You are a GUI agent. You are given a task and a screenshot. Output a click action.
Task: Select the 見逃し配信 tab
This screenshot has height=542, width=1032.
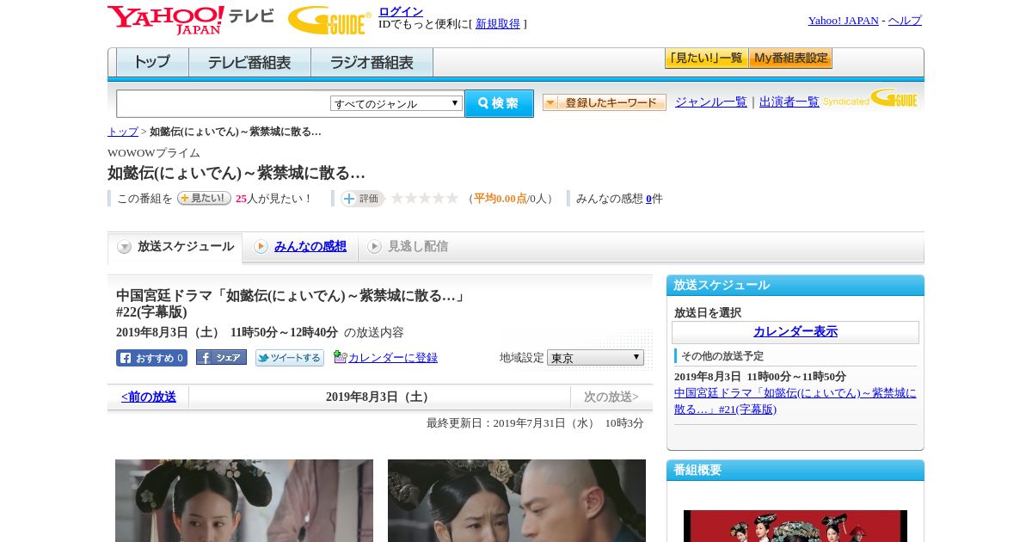pos(418,247)
